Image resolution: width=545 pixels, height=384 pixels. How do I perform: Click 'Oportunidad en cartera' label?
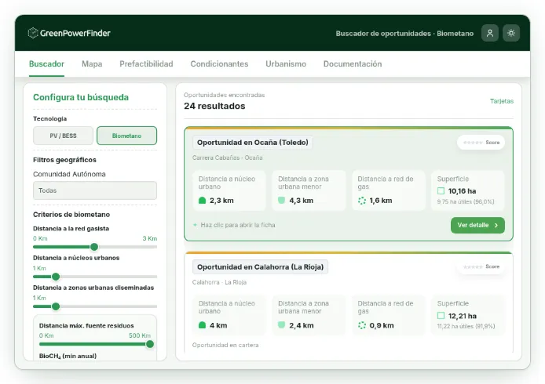225,345
